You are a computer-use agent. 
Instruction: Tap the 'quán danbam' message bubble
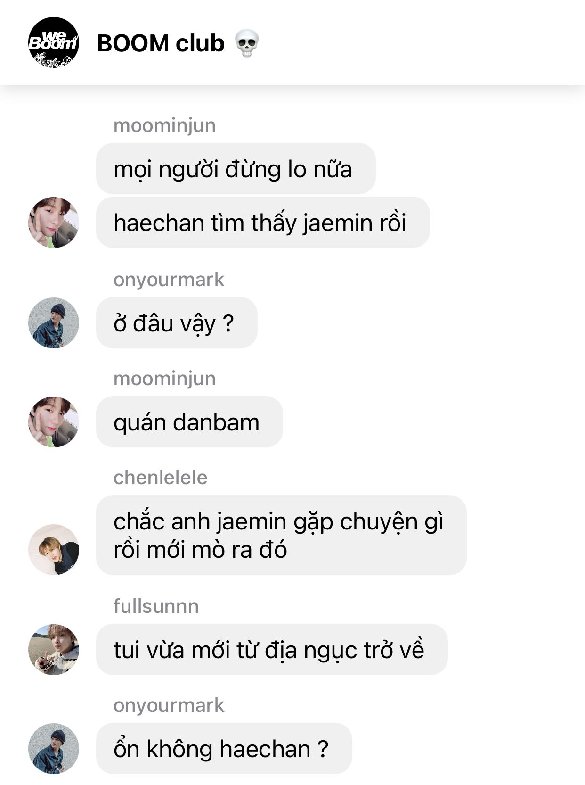(x=189, y=422)
